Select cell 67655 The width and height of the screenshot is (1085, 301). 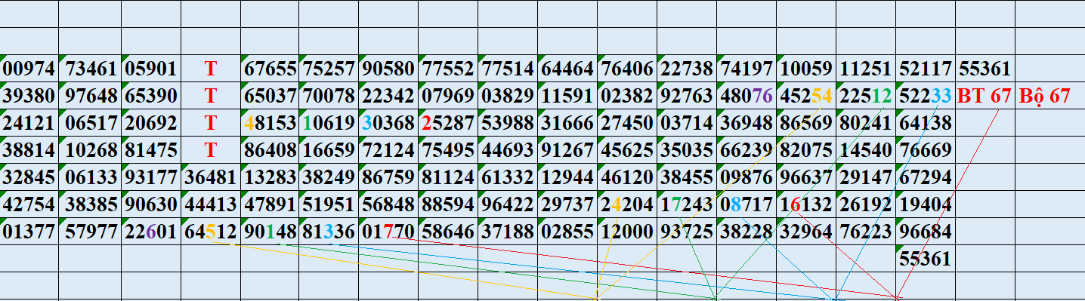[270, 69]
